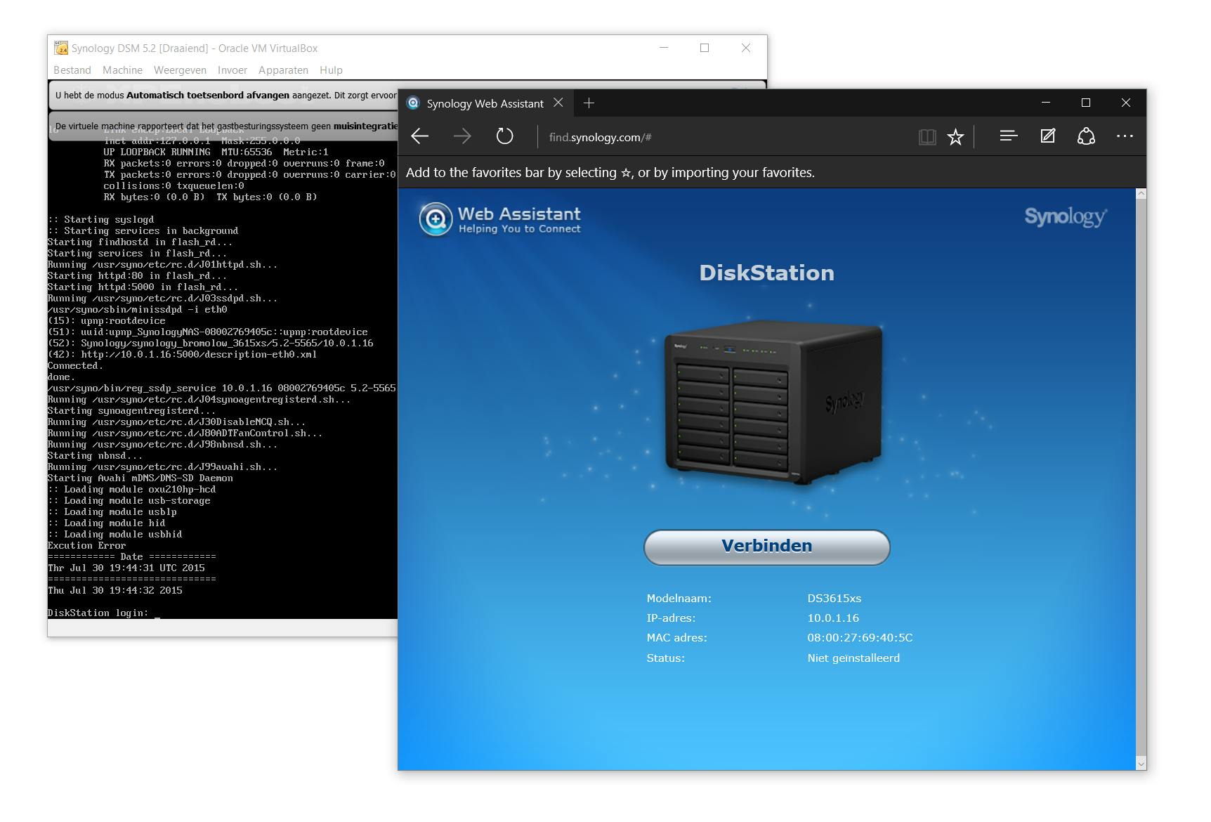The height and width of the screenshot is (822, 1211).
Task: Close the Synology Web Assistant tab
Action: point(558,103)
